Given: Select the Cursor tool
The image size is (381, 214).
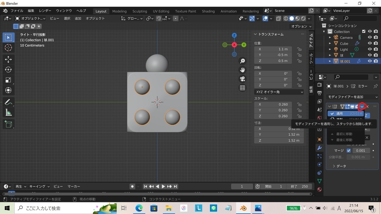Looking at the screenshot, I should [x=9, y=48].
